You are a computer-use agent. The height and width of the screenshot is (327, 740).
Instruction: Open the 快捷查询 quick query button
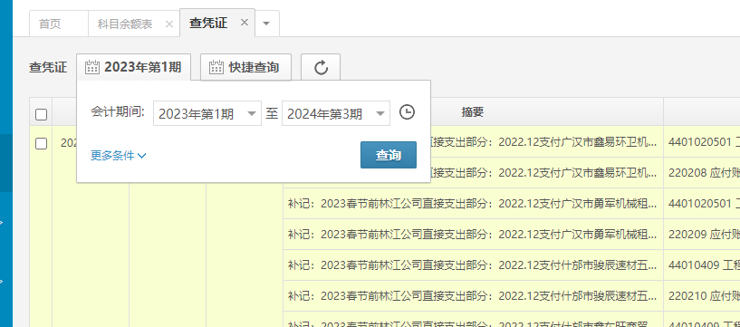click(245, 67)
